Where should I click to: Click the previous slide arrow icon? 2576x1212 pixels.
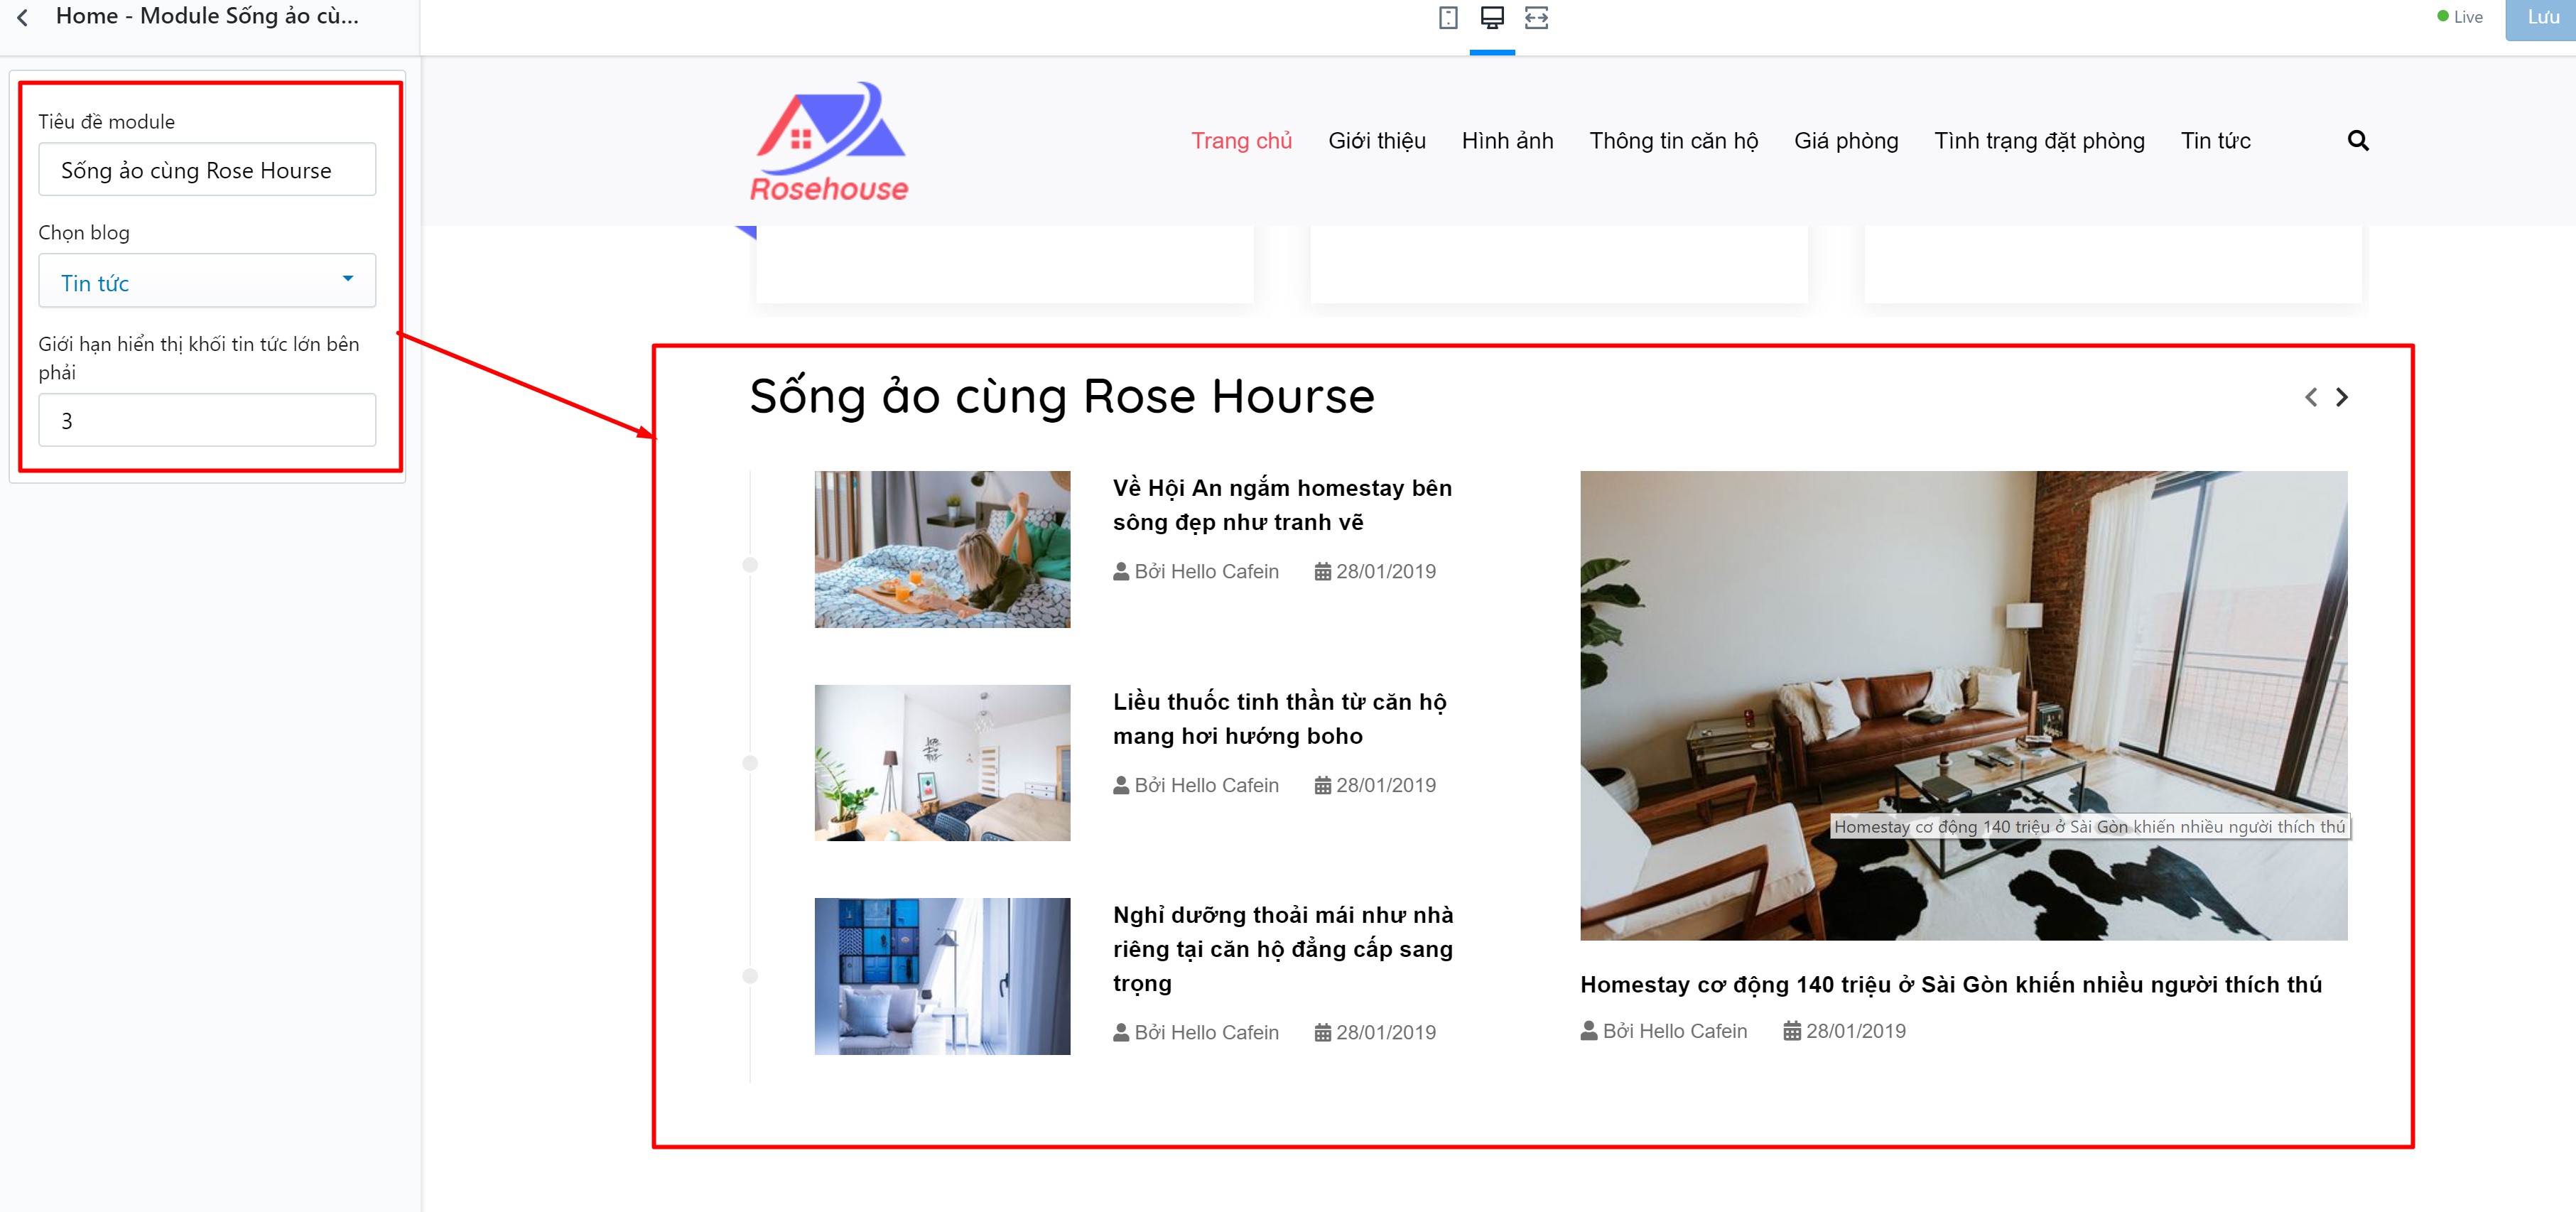pyautogui.click(x=2311, y=398)
